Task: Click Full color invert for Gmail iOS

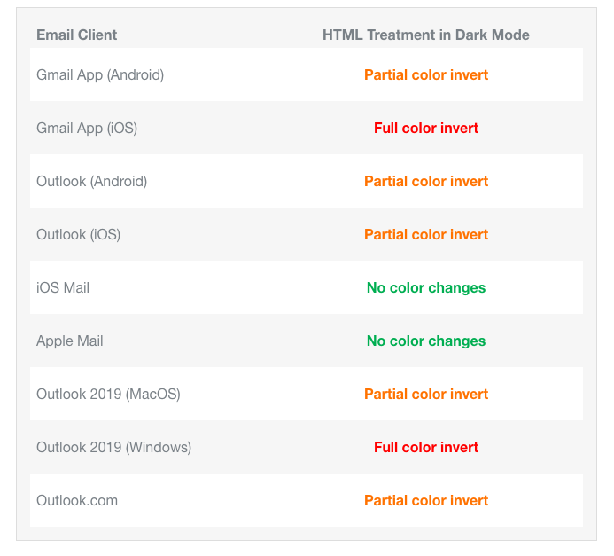Action: click(x=426, y=128)
